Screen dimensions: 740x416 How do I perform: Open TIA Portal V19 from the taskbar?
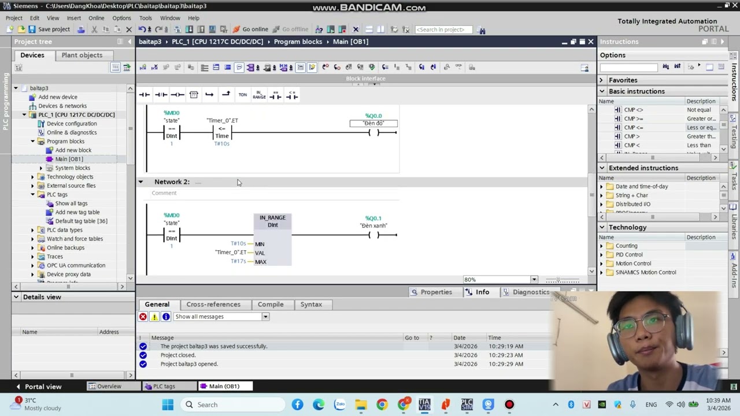(424, 404)
